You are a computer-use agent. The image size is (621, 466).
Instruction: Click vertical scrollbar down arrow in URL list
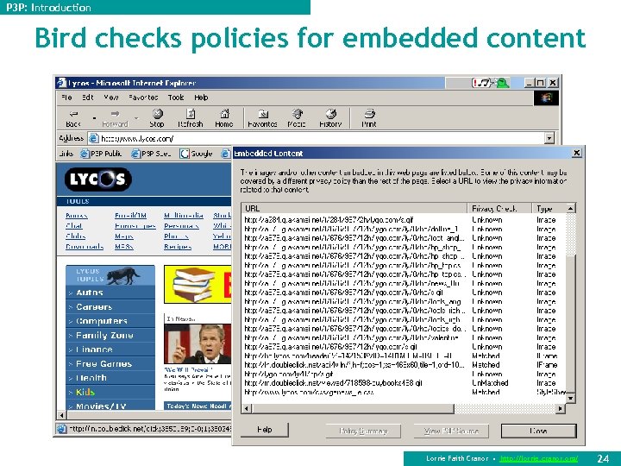coord(571,398)
